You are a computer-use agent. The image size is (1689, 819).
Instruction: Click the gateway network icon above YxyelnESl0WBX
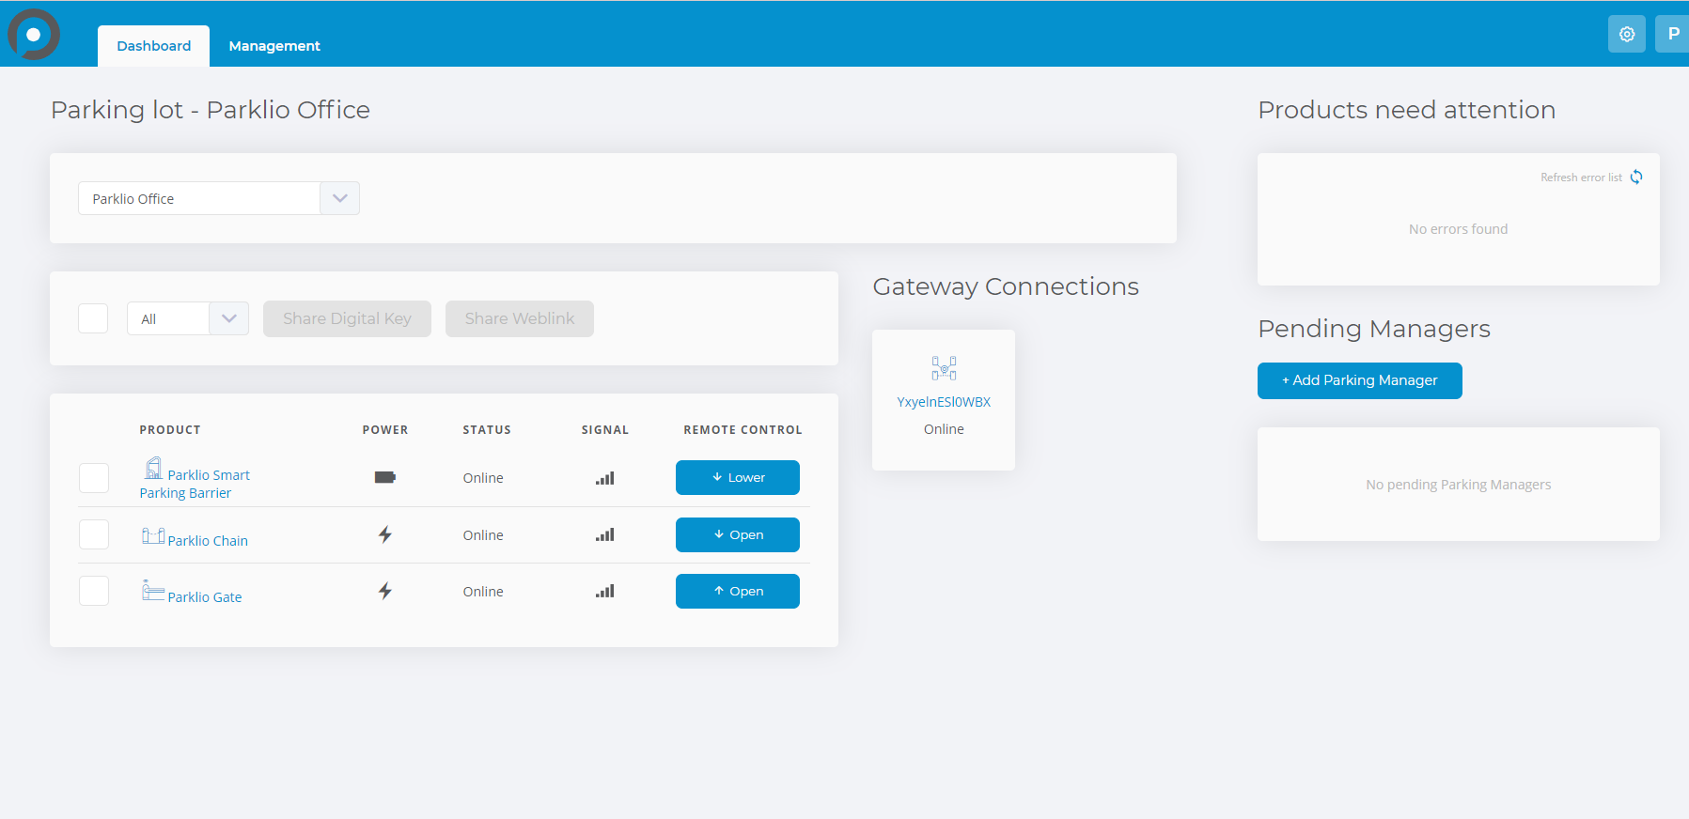(x=944, y=367)
